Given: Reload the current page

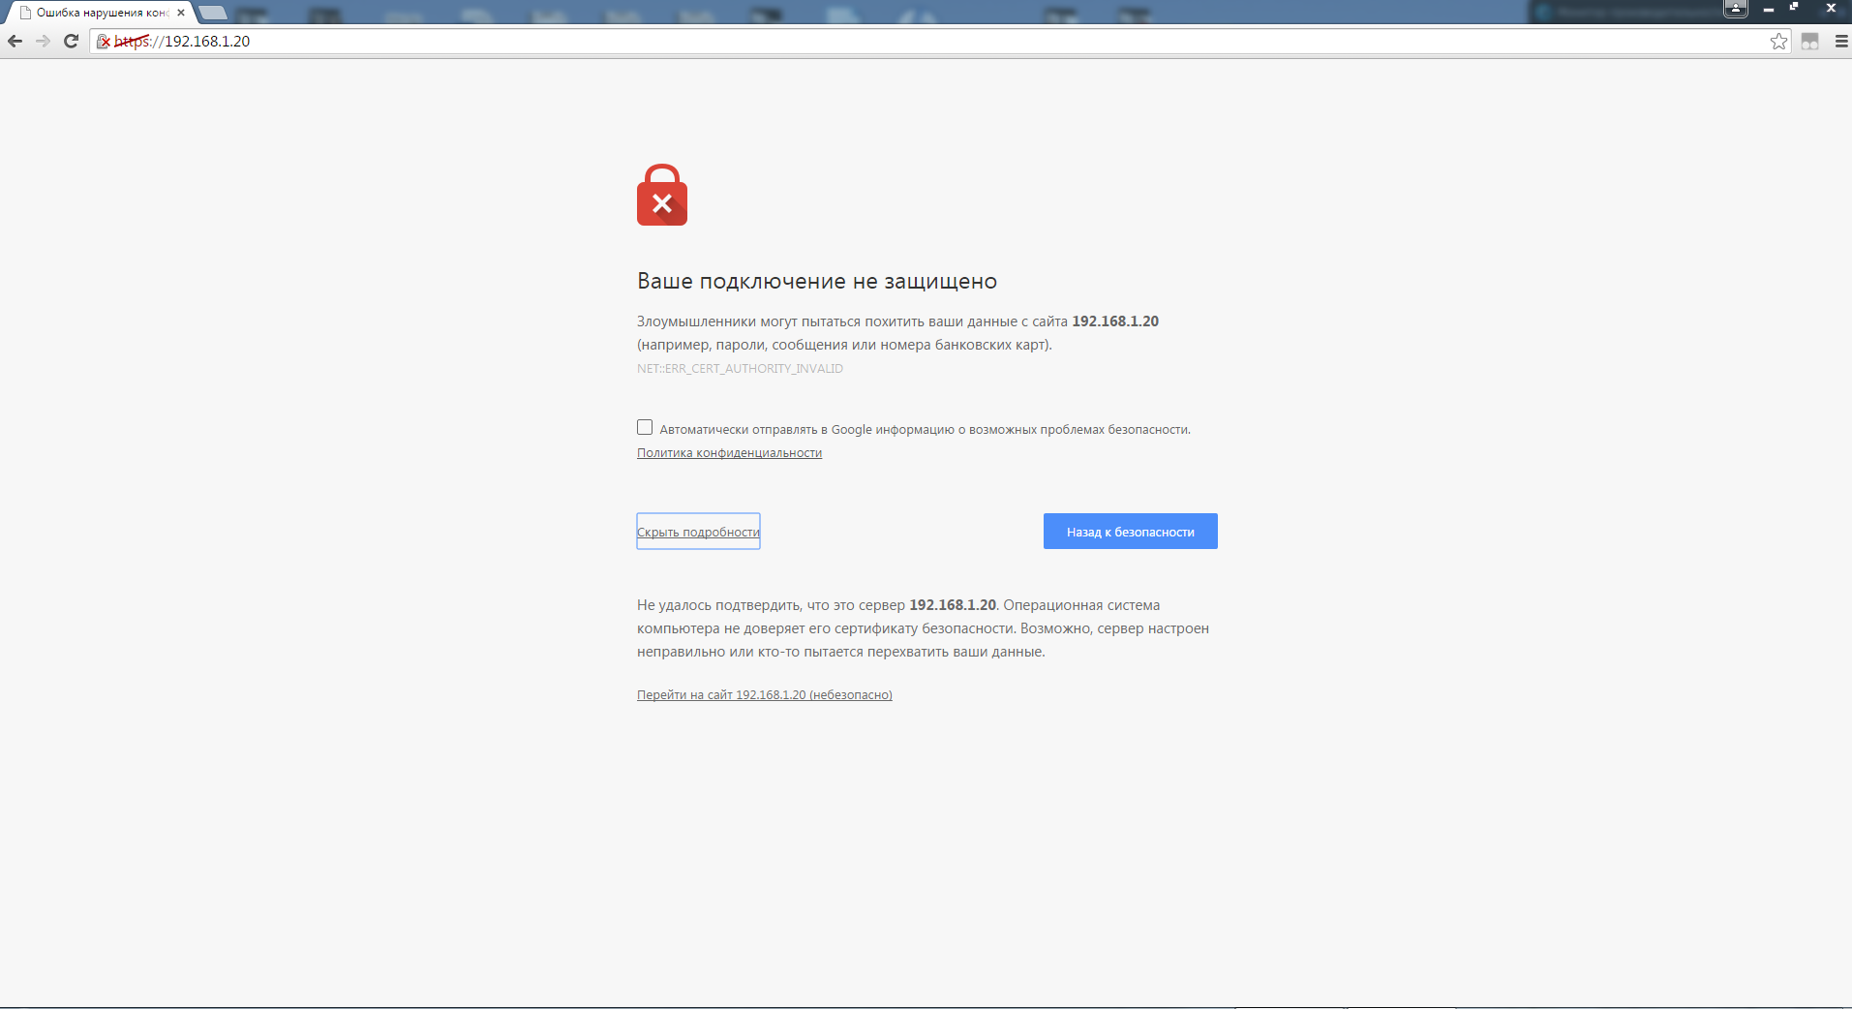Looking at the screenshot, I should point(71,41).
